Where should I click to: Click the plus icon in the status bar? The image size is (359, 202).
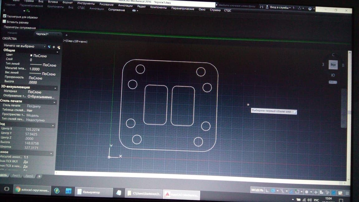click(316, 192)
